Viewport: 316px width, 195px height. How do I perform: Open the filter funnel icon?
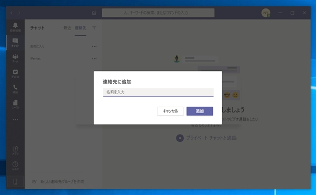point(94,27)
